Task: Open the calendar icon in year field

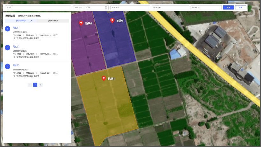Action: click(x=106, y=7)
